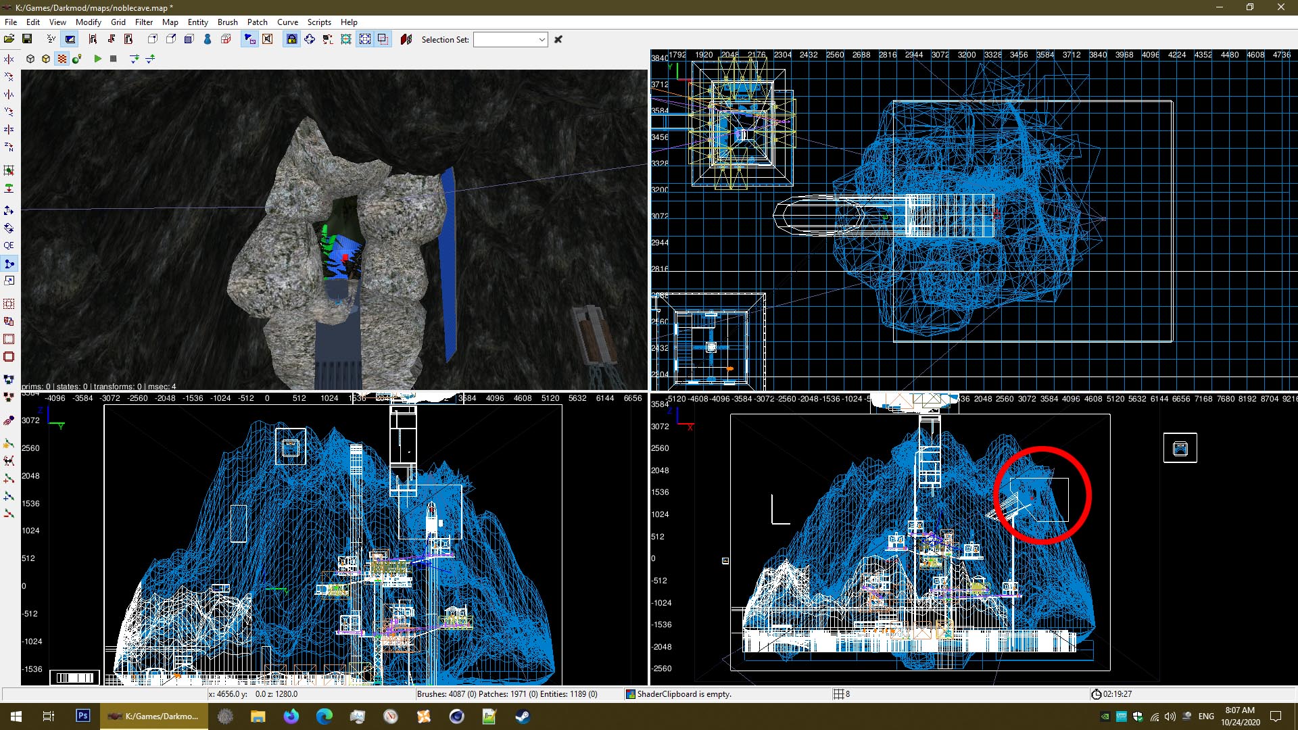Open the Brush menu

click(227, 22)
